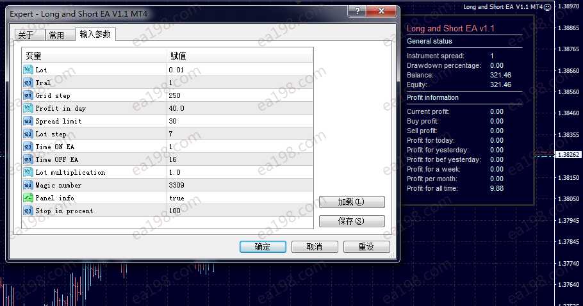This screenshot has width=583, height=306.
Task: Click the Tral parameter integer icon
Action: (x=28, y=83)
